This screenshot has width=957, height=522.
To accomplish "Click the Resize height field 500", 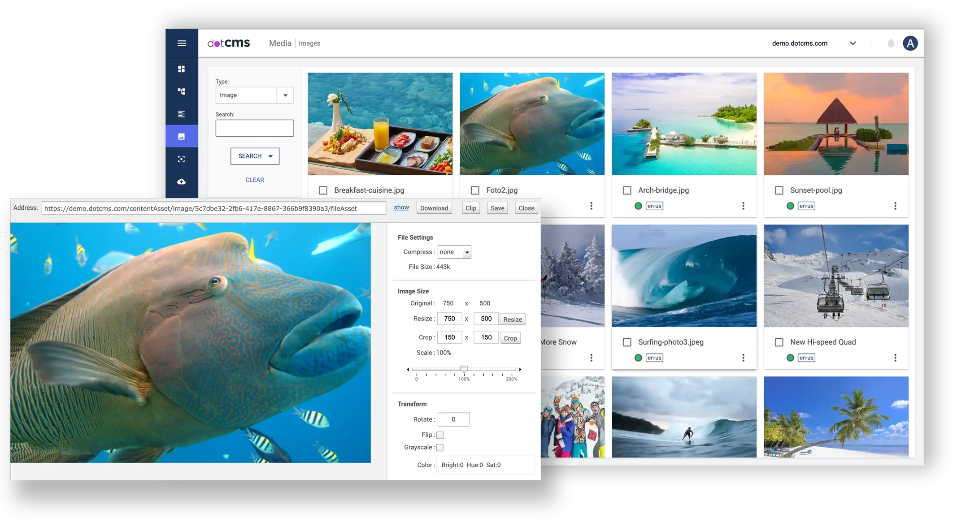I will (486, 319).
